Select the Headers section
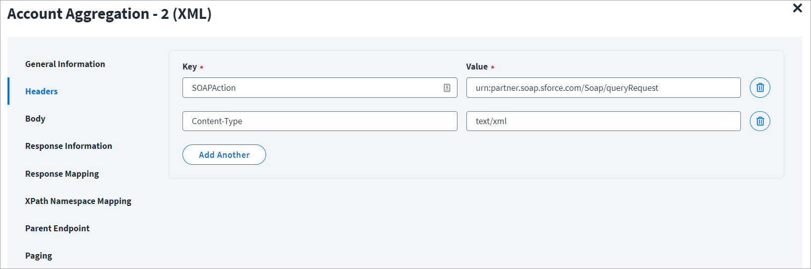Viewport: 811px width, 269px height. 42,91
